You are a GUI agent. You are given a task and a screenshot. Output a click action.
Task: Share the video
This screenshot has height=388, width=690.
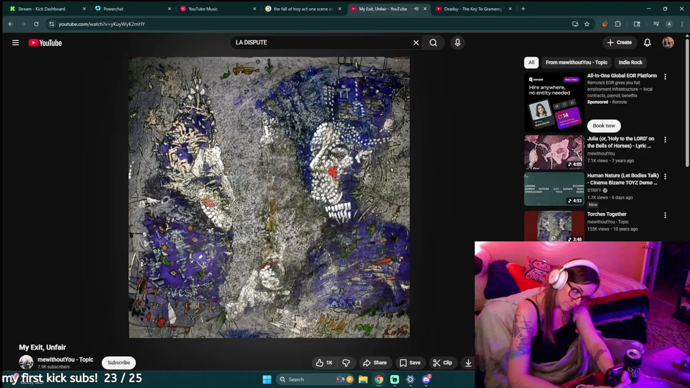[375, 363]
